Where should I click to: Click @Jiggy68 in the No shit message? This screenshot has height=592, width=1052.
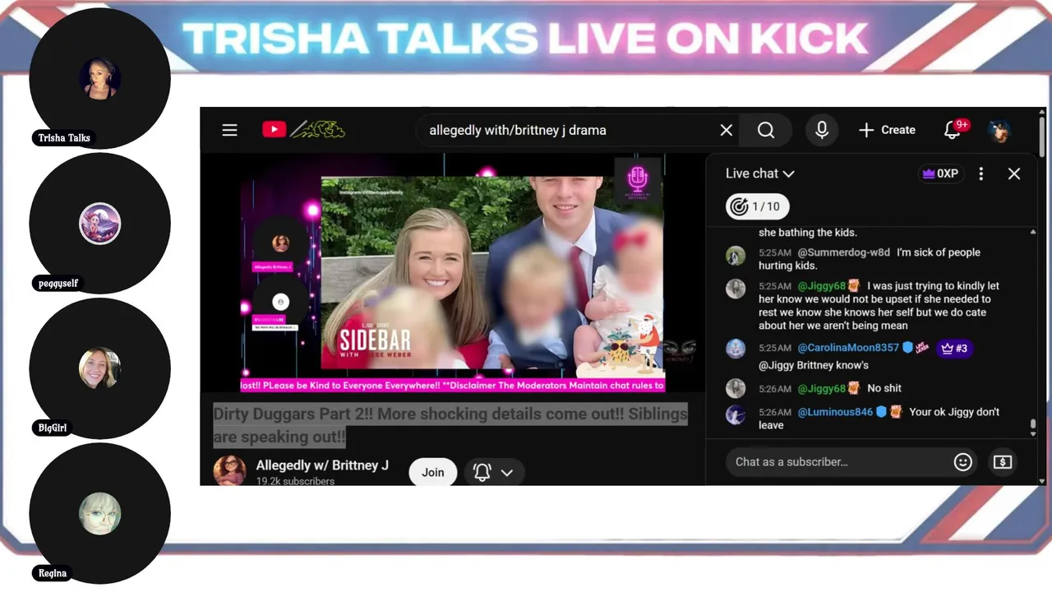point(822,388)
